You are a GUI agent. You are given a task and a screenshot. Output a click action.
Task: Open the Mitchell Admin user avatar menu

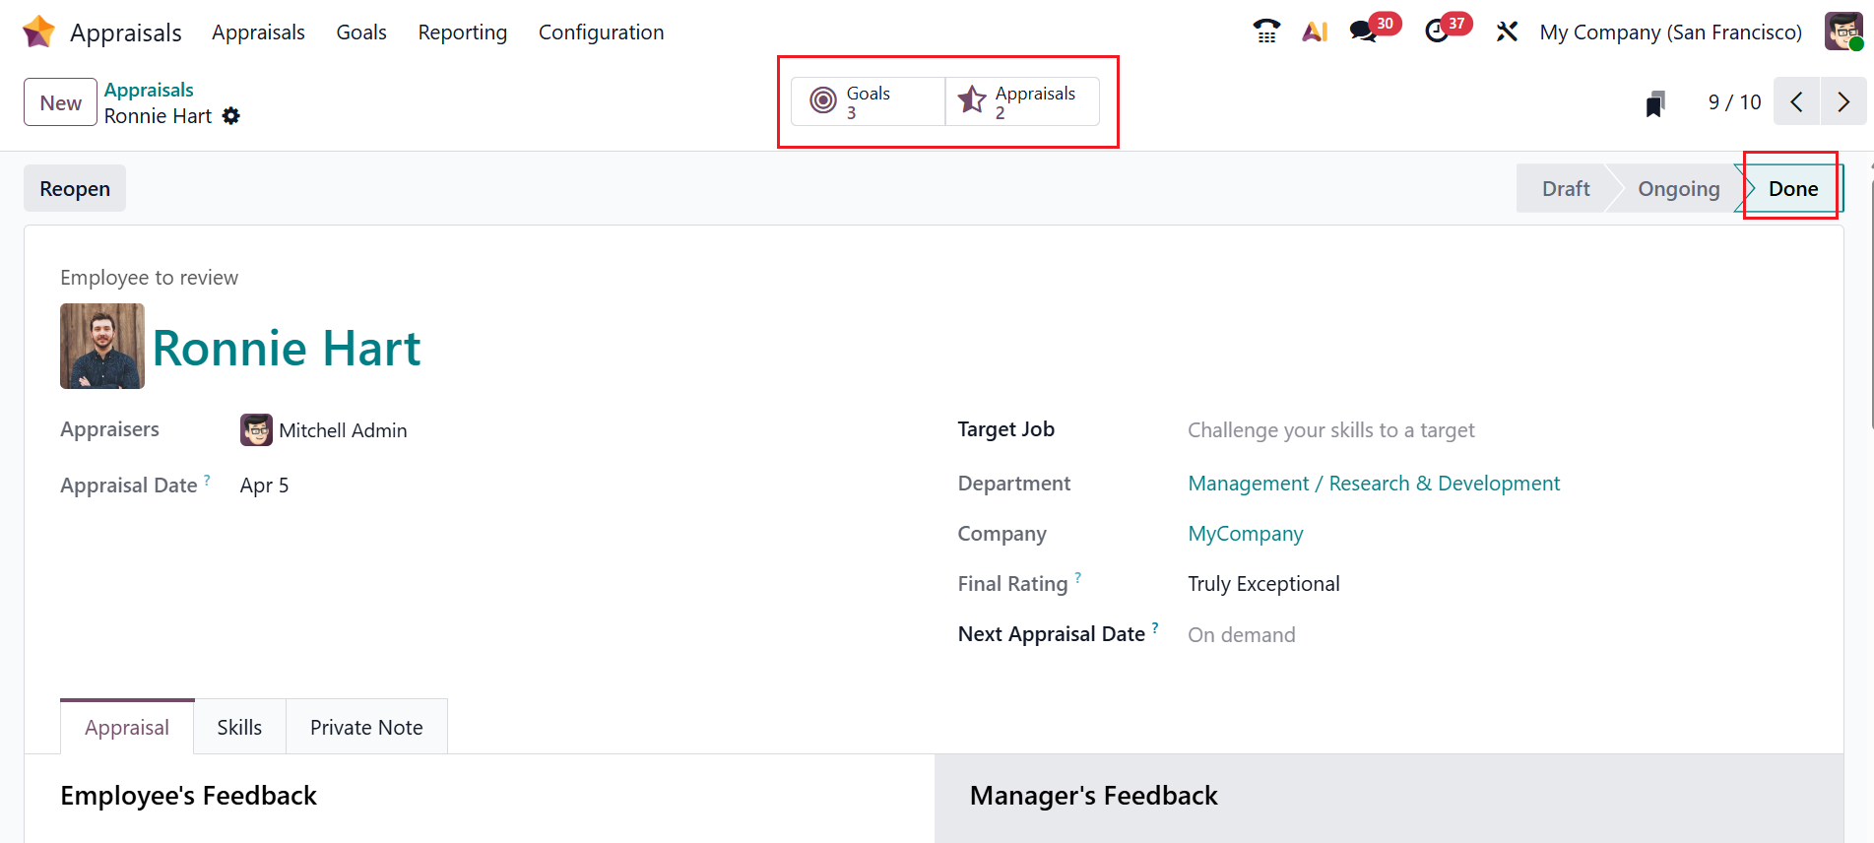pyautogui.click(x=1842, y=32)
